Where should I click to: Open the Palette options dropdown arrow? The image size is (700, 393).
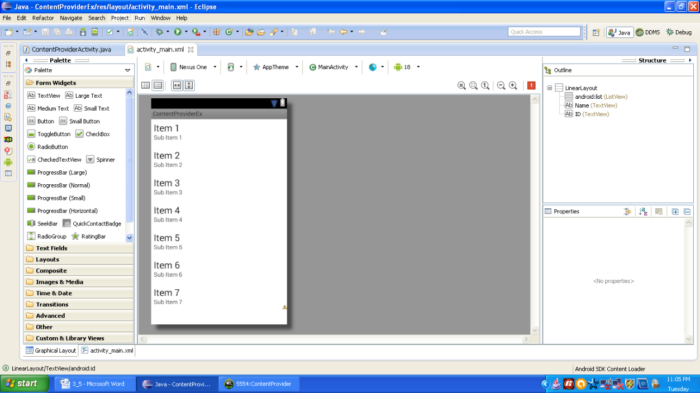(128, 70)
